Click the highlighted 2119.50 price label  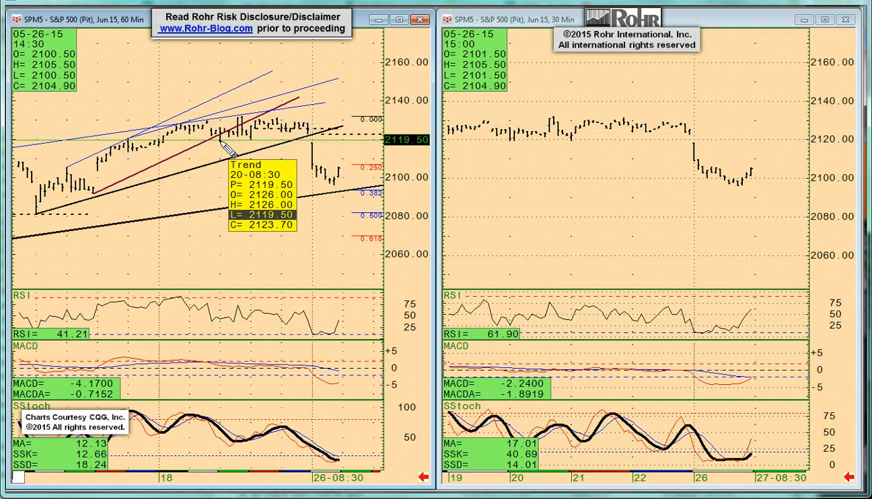coord(406,140)
